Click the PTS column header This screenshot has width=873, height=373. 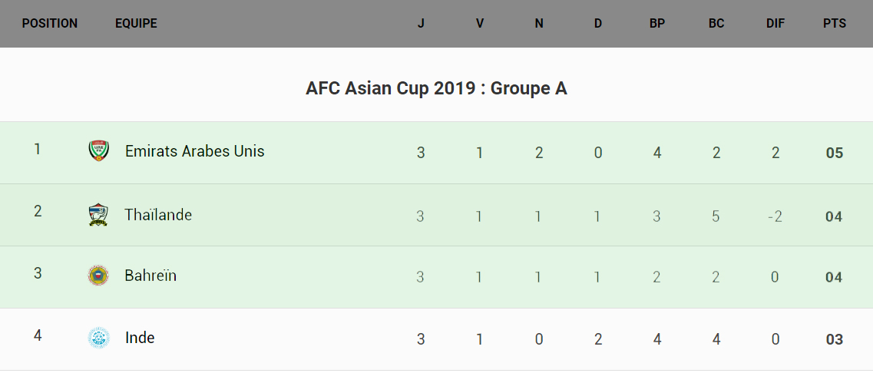pos(834,24)
